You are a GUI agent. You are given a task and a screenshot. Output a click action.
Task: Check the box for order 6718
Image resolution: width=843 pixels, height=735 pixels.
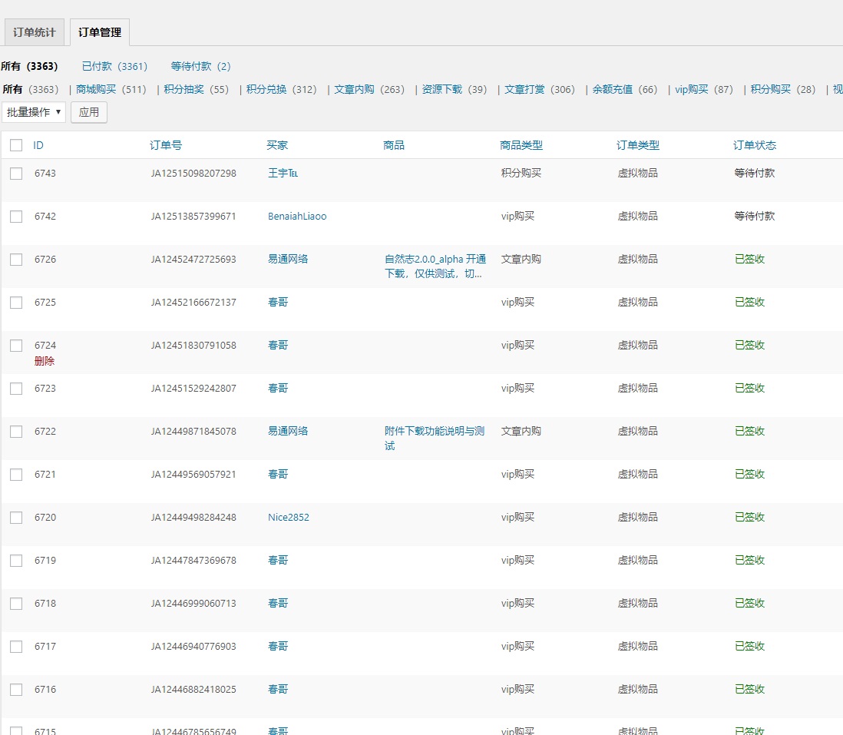(16, 603)
